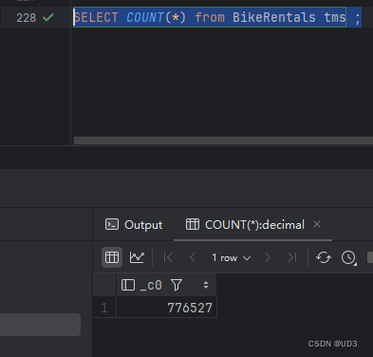Switch to table view in results
Image resolution: width=373 pixels, height=357 pixels.
click(x=112, y=257)
